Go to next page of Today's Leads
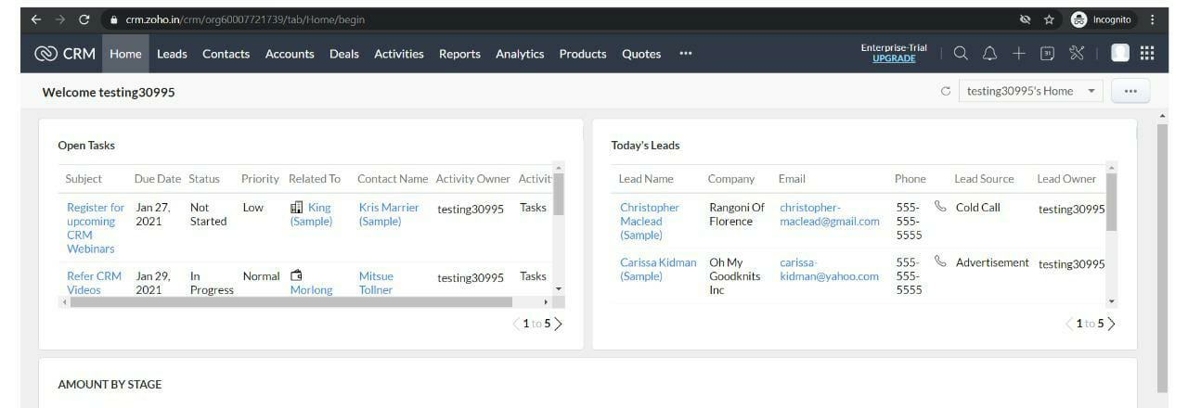Image resolution: width=1188 pixels, height=408 pixels. tap(1112, 324)
